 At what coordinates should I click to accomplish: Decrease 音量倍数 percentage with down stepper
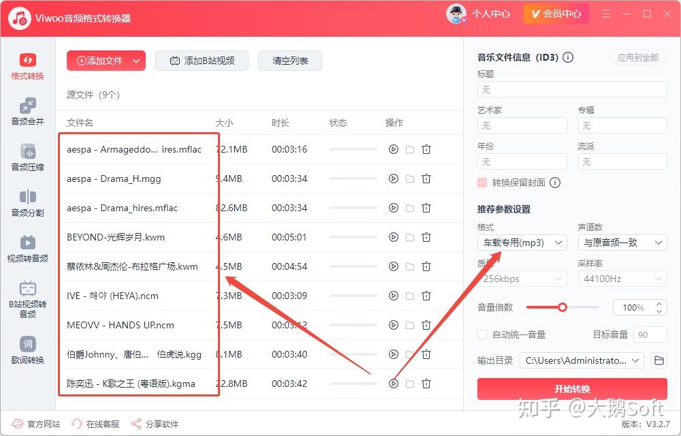click(x=659, y=311)
